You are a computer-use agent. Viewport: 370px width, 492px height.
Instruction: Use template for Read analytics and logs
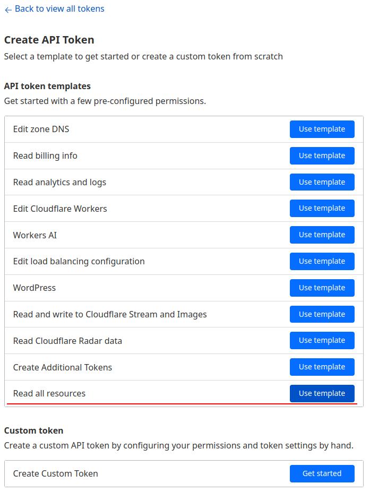pos(322,182)
